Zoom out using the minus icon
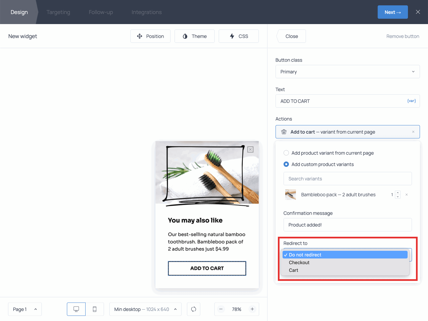428x321 pixels. (221, 309)
